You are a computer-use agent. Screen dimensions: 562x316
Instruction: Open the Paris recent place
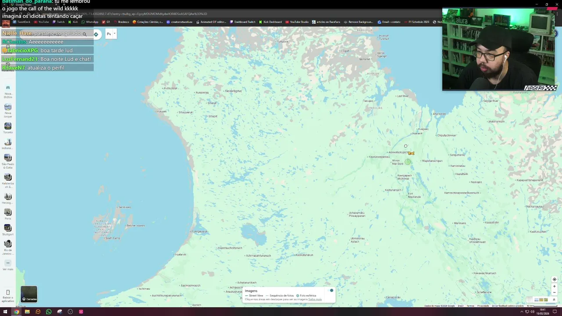click(x=8, y=214)
